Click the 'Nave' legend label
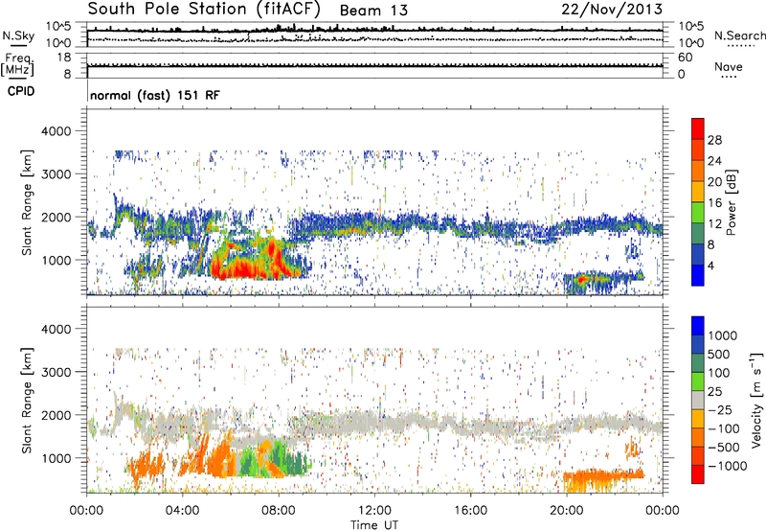Image resolution: width=766 pixels, height=531 pixels. tap(729, 66)
